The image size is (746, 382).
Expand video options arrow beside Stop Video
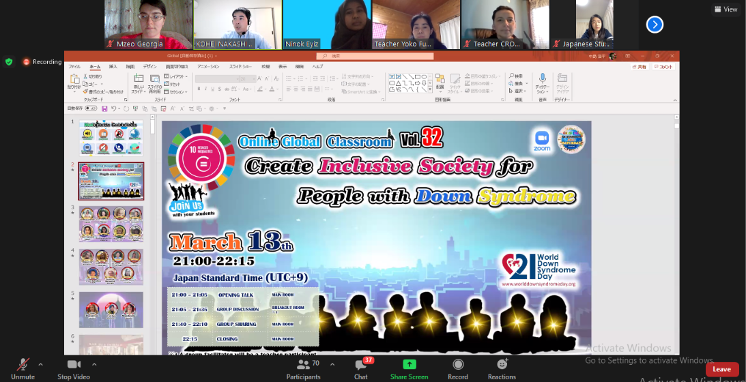click(94, 364)
